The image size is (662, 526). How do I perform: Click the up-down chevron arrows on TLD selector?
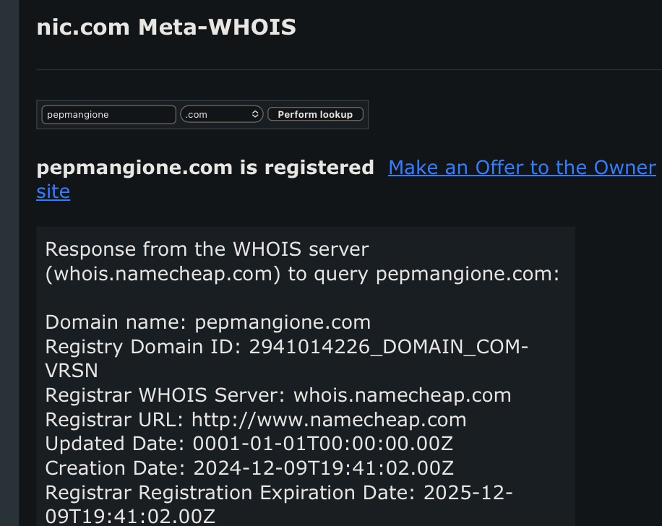pyautogui.click(x=256, y=114)
